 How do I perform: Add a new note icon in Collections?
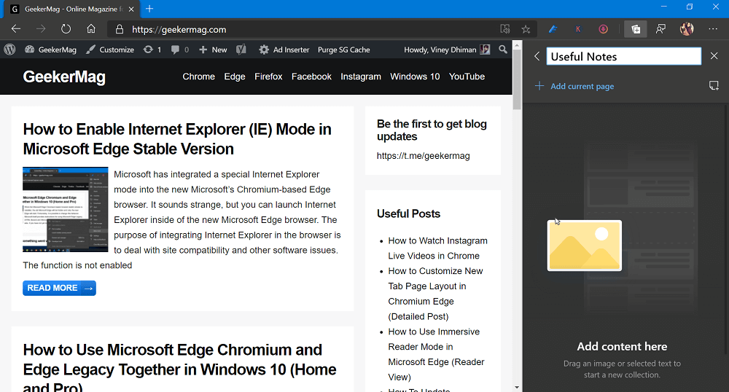[x=714, y=86]
